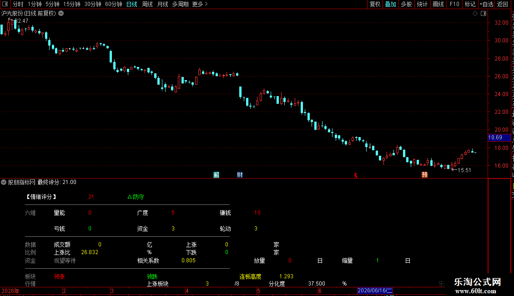The image size is (514, 296).
Task: Click the 预 forecast marker on chart
Action: point(424,175)
